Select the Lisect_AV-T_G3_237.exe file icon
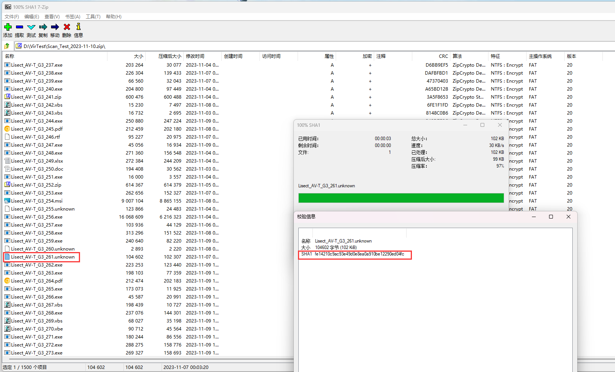Viewport: 615px width, 372px height. click(x=7, y=65)
